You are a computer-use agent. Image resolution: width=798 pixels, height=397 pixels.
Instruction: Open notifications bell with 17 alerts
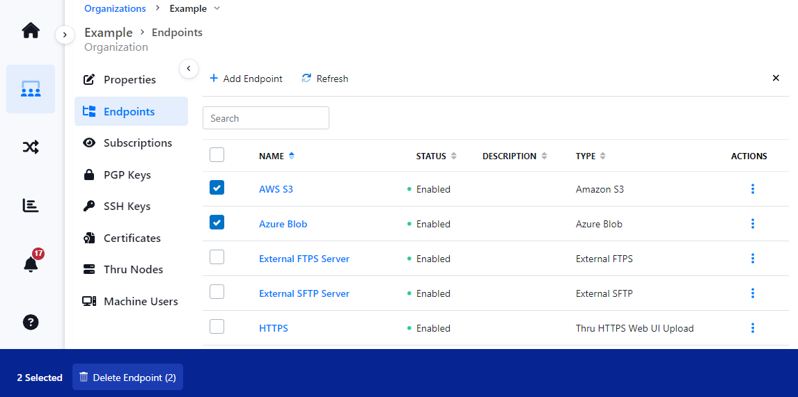tap(31, 264)
